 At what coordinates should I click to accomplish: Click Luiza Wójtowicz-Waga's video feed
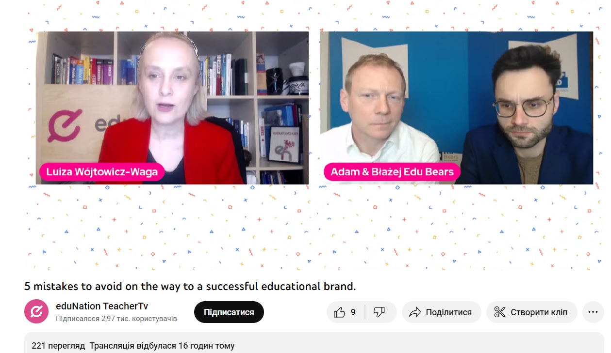172,108
